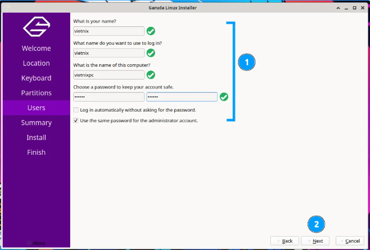
Task: Click the Garuda eagle logo in the sidebar
Action: 36,27
